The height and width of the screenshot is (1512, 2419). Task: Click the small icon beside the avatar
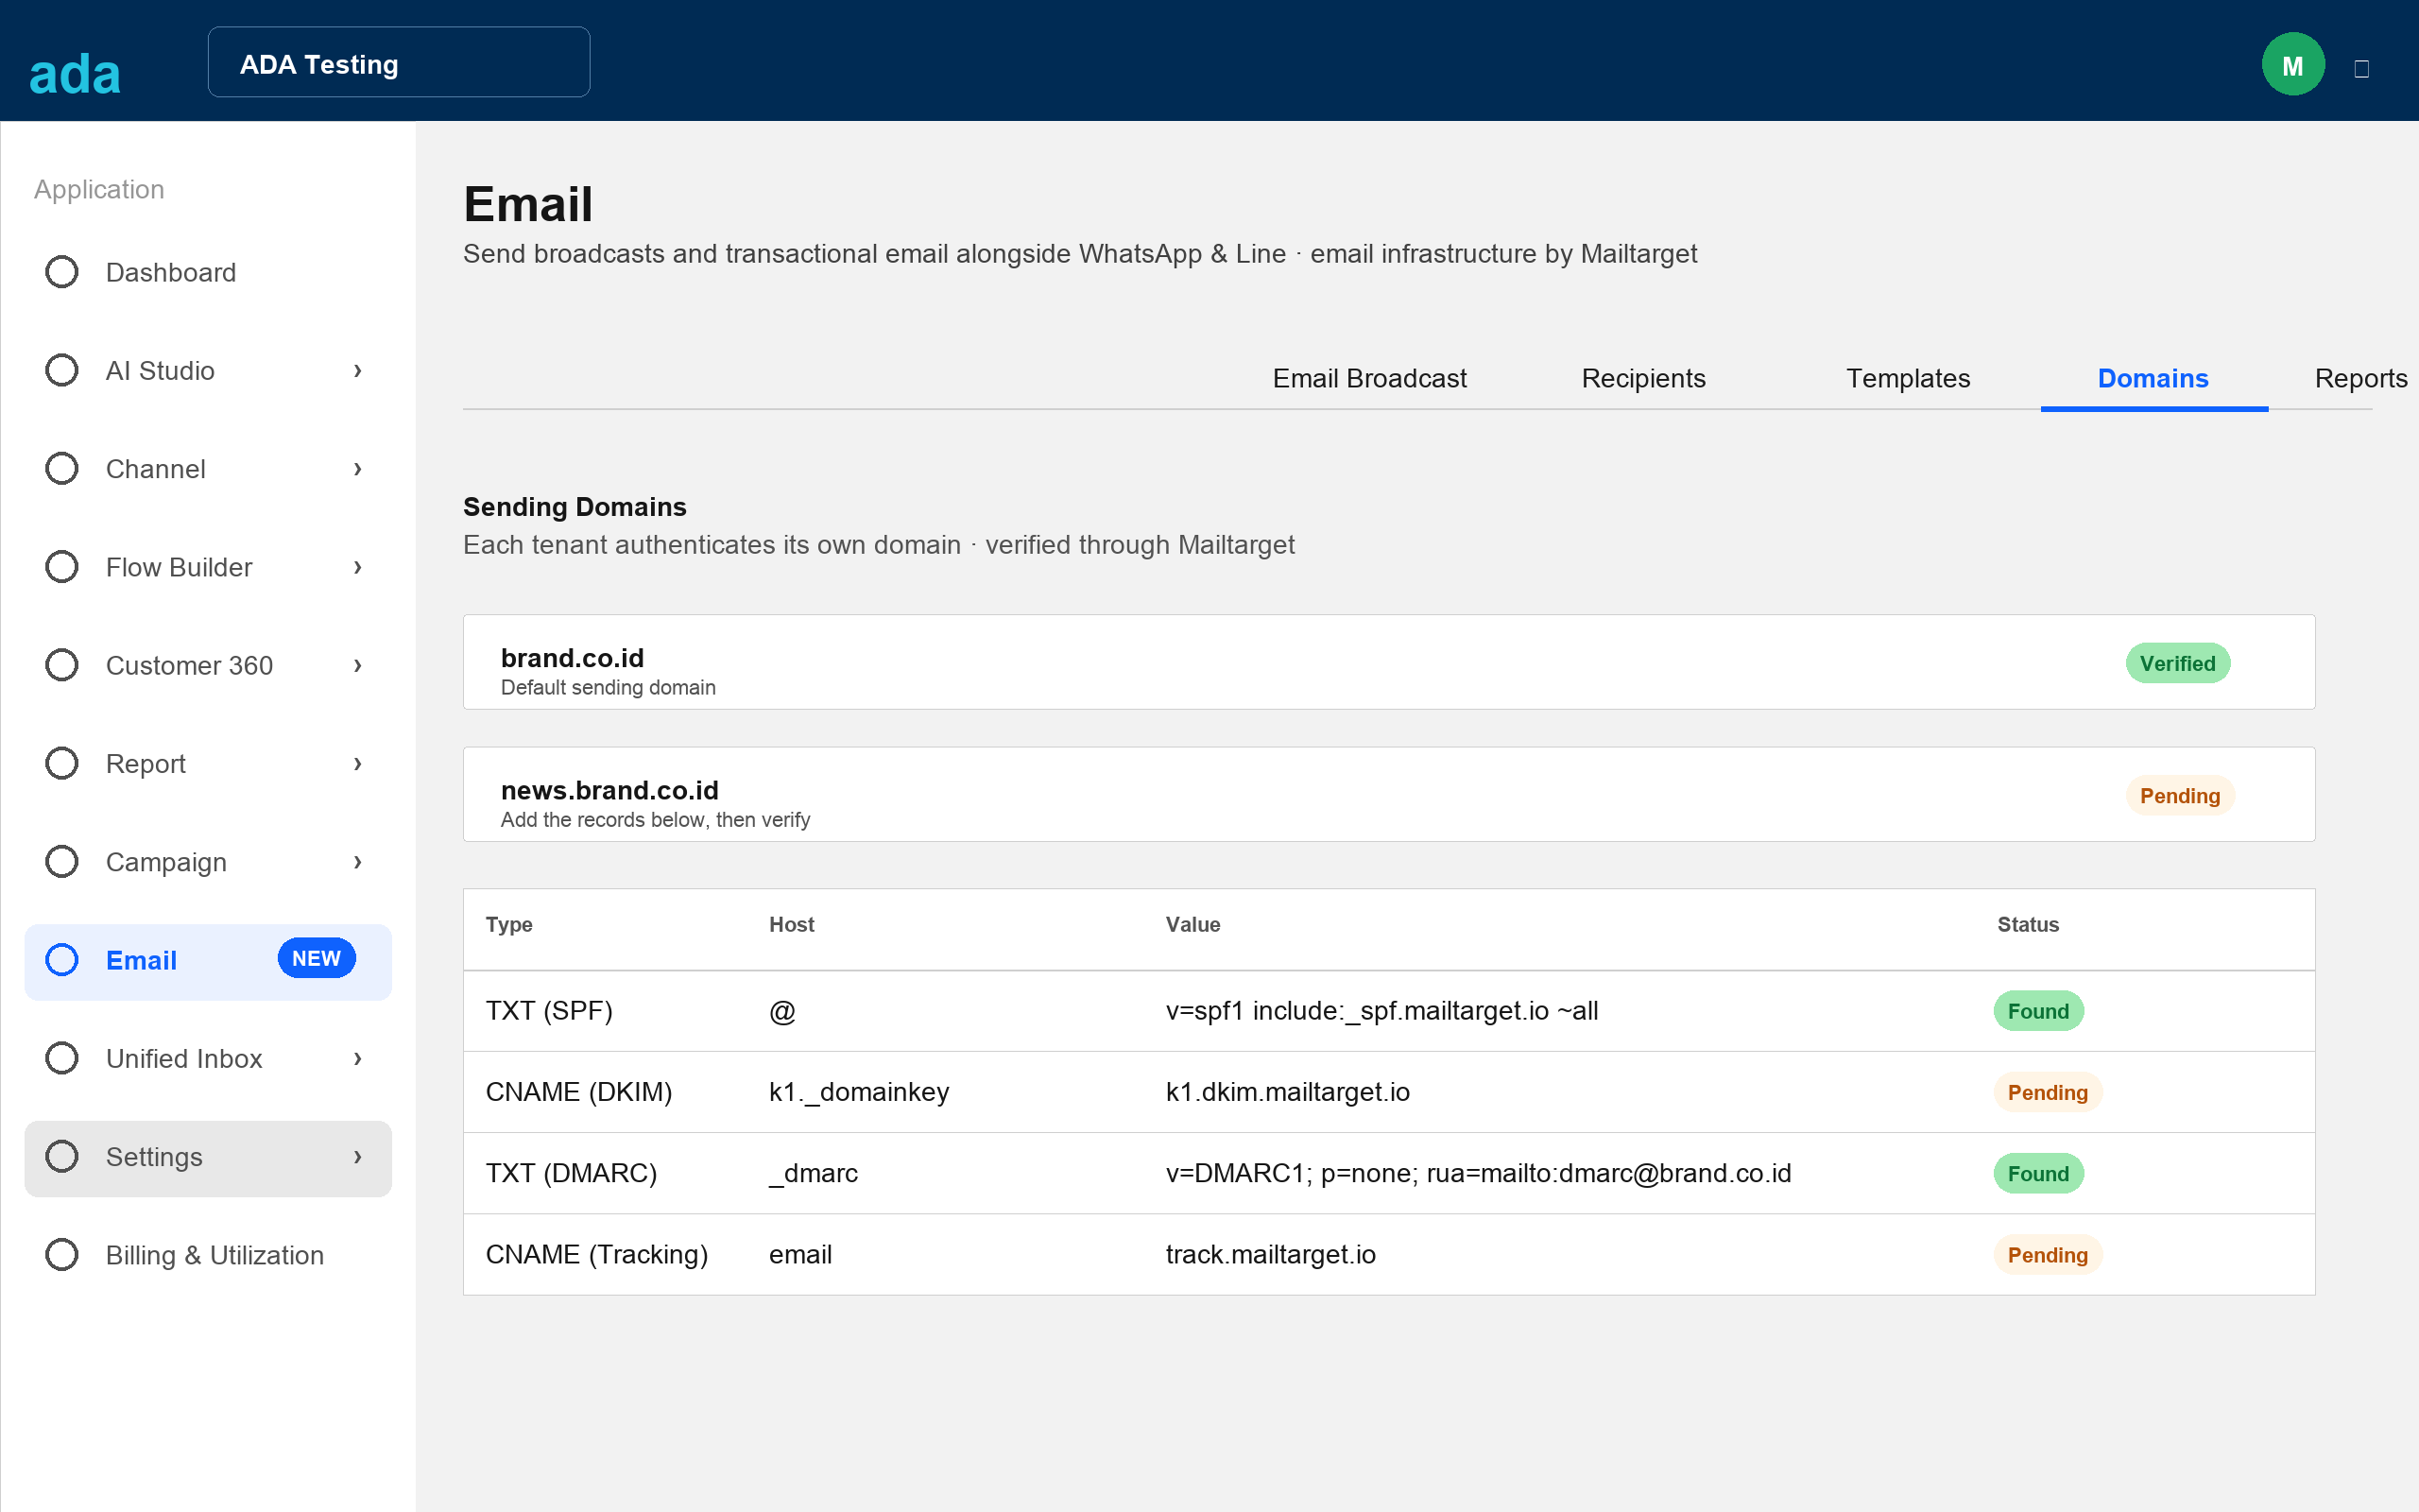tap(2362, 69)
